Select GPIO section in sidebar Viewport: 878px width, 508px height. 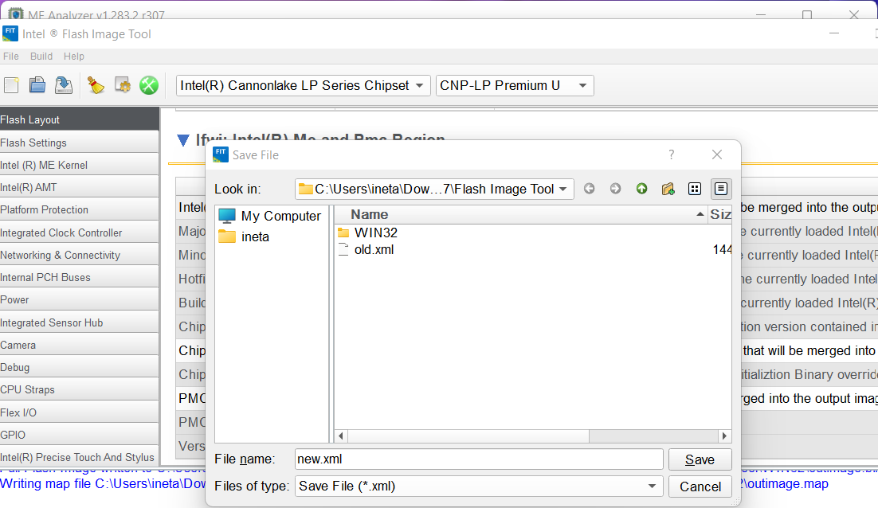point(80,435)
